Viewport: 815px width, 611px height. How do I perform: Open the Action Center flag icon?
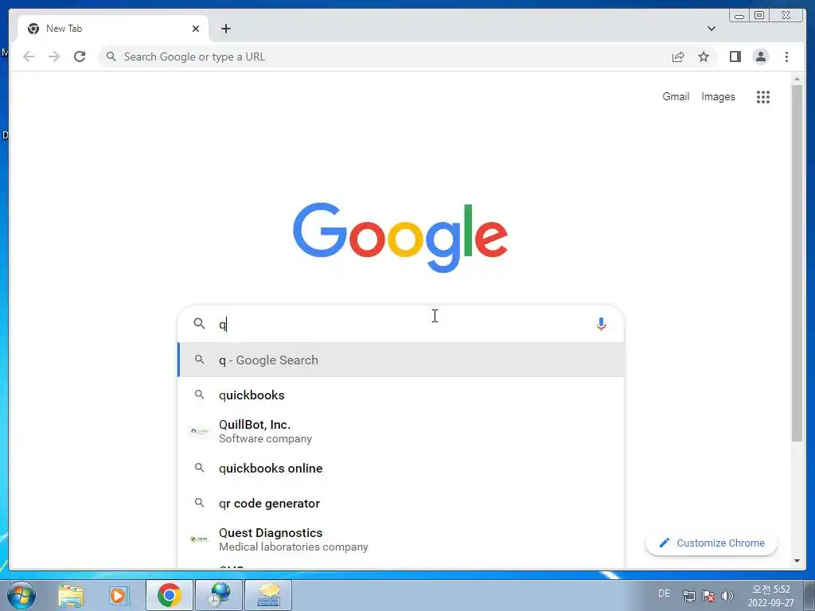pos(708,596)
